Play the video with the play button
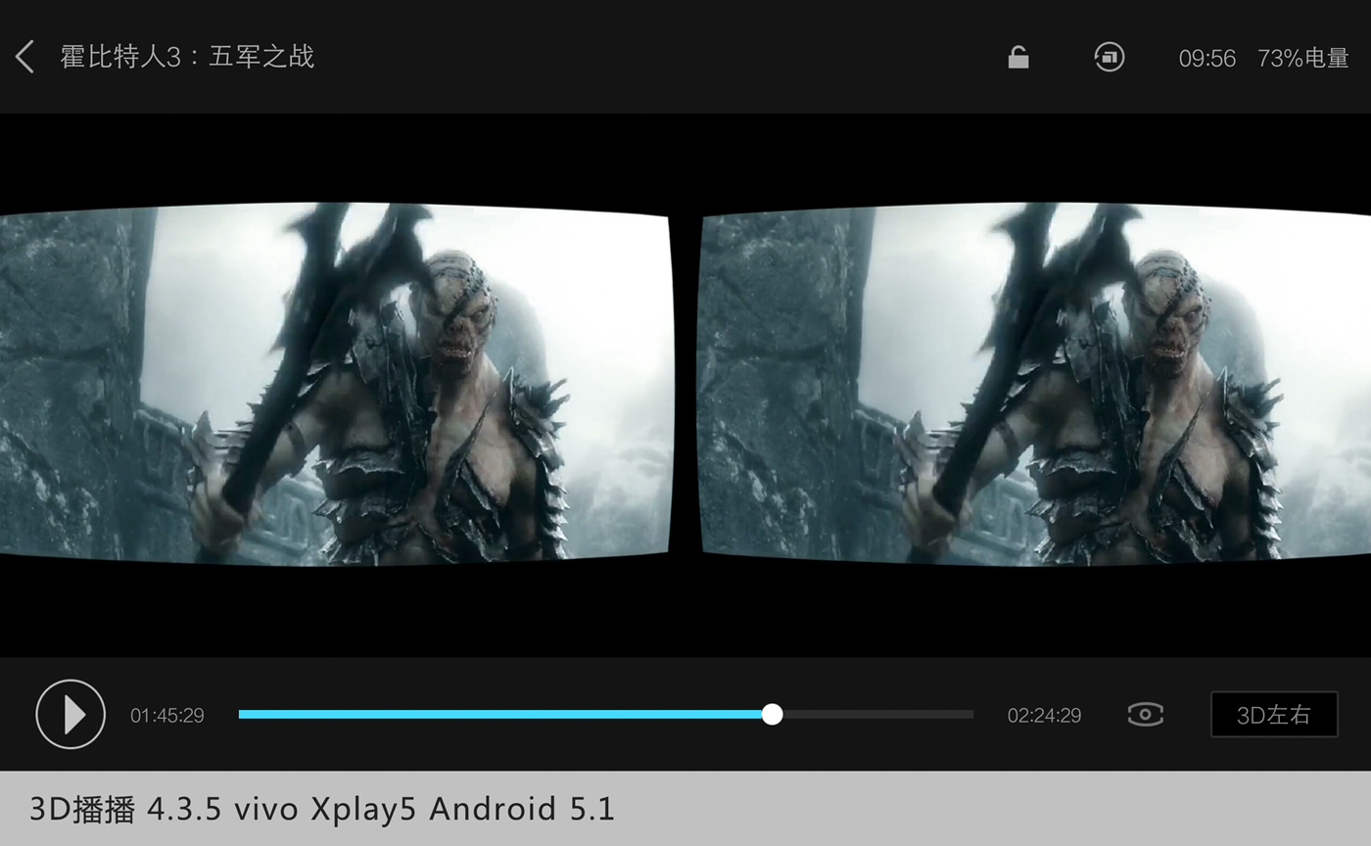The image size is (1371, 846). point(71,715)
